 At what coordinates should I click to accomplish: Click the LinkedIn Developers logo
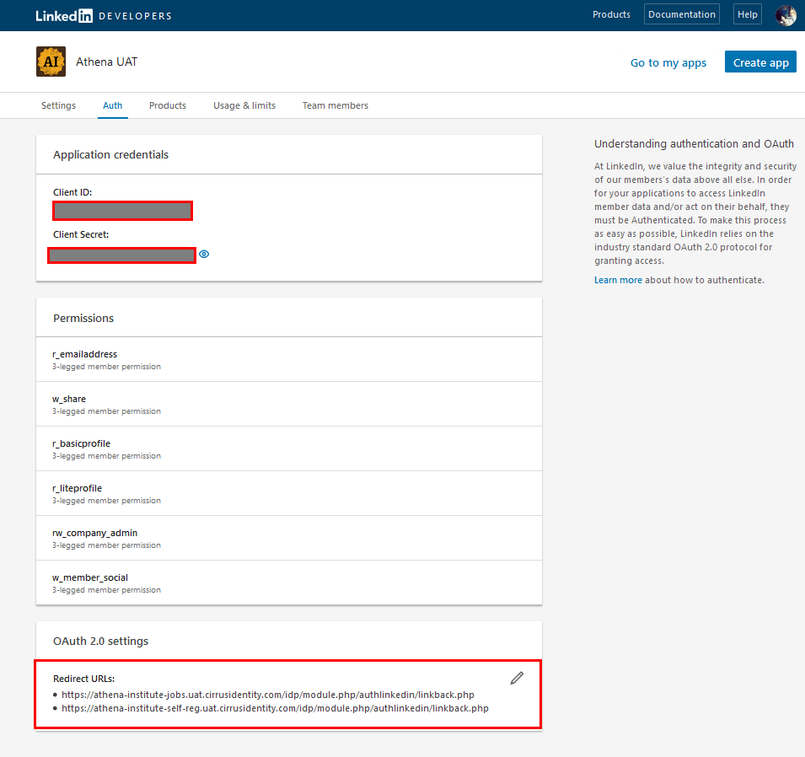104,16
